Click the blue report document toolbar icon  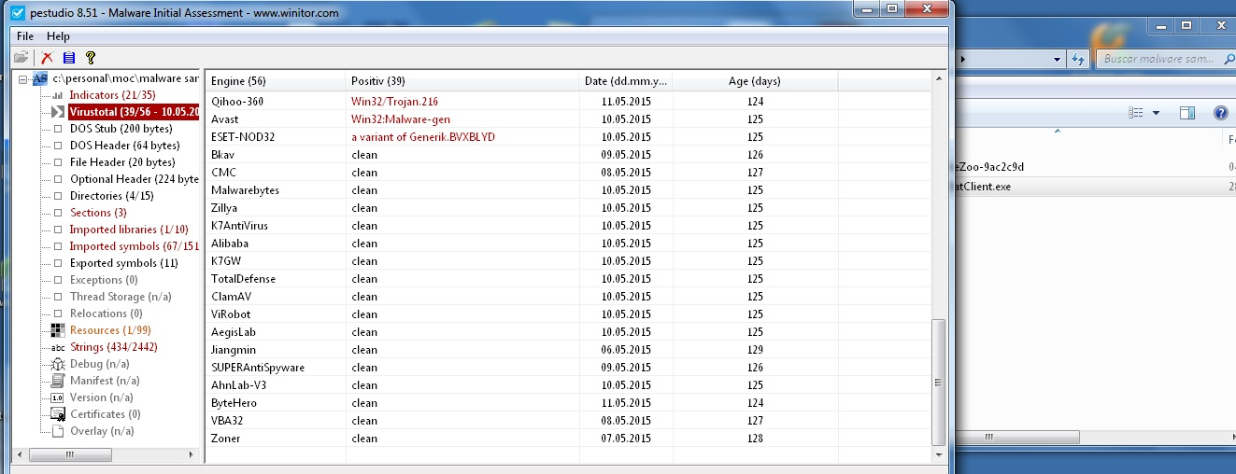68,58
